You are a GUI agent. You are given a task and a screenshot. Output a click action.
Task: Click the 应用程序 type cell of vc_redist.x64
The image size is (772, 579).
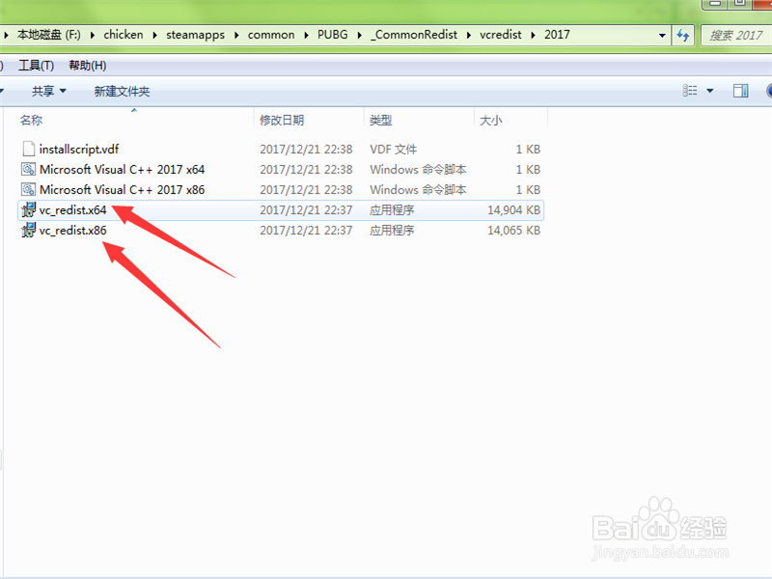coord(392,210)
